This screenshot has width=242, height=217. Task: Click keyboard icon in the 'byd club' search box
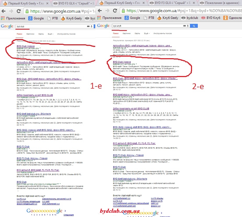(88, 26)
